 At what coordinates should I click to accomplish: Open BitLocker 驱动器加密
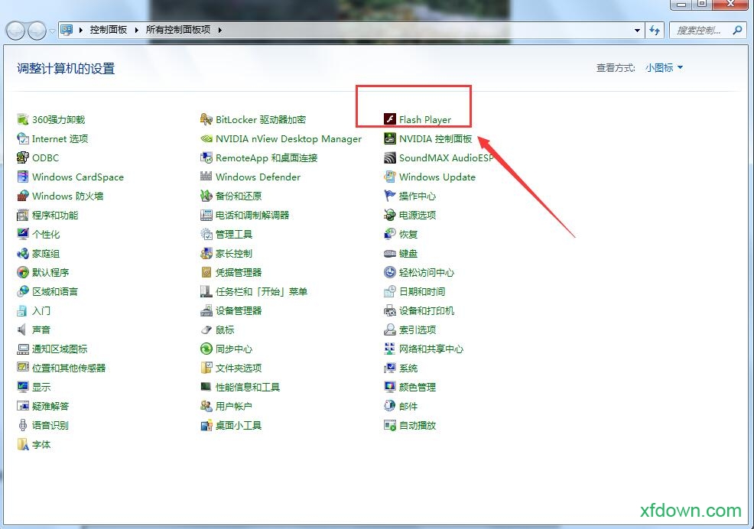tap(262, 119)
